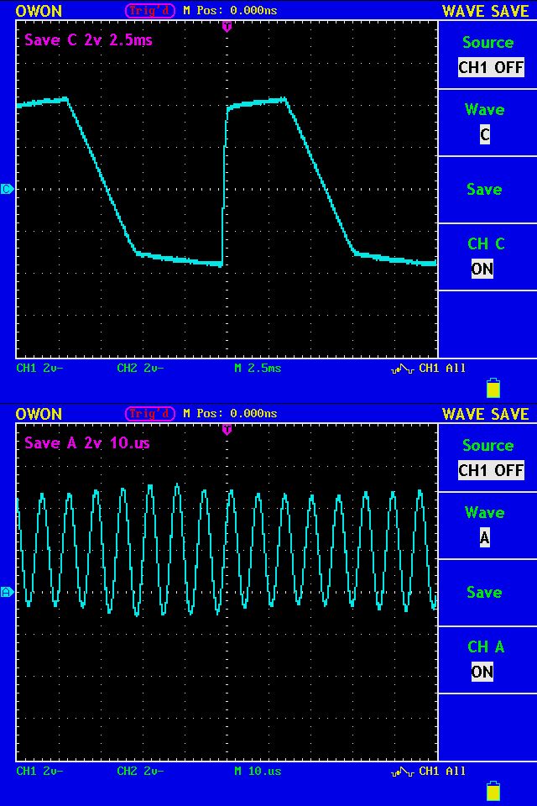Click the battery icon in the Wave C screen
537x806 pixels.
click(x=493, y=388)
